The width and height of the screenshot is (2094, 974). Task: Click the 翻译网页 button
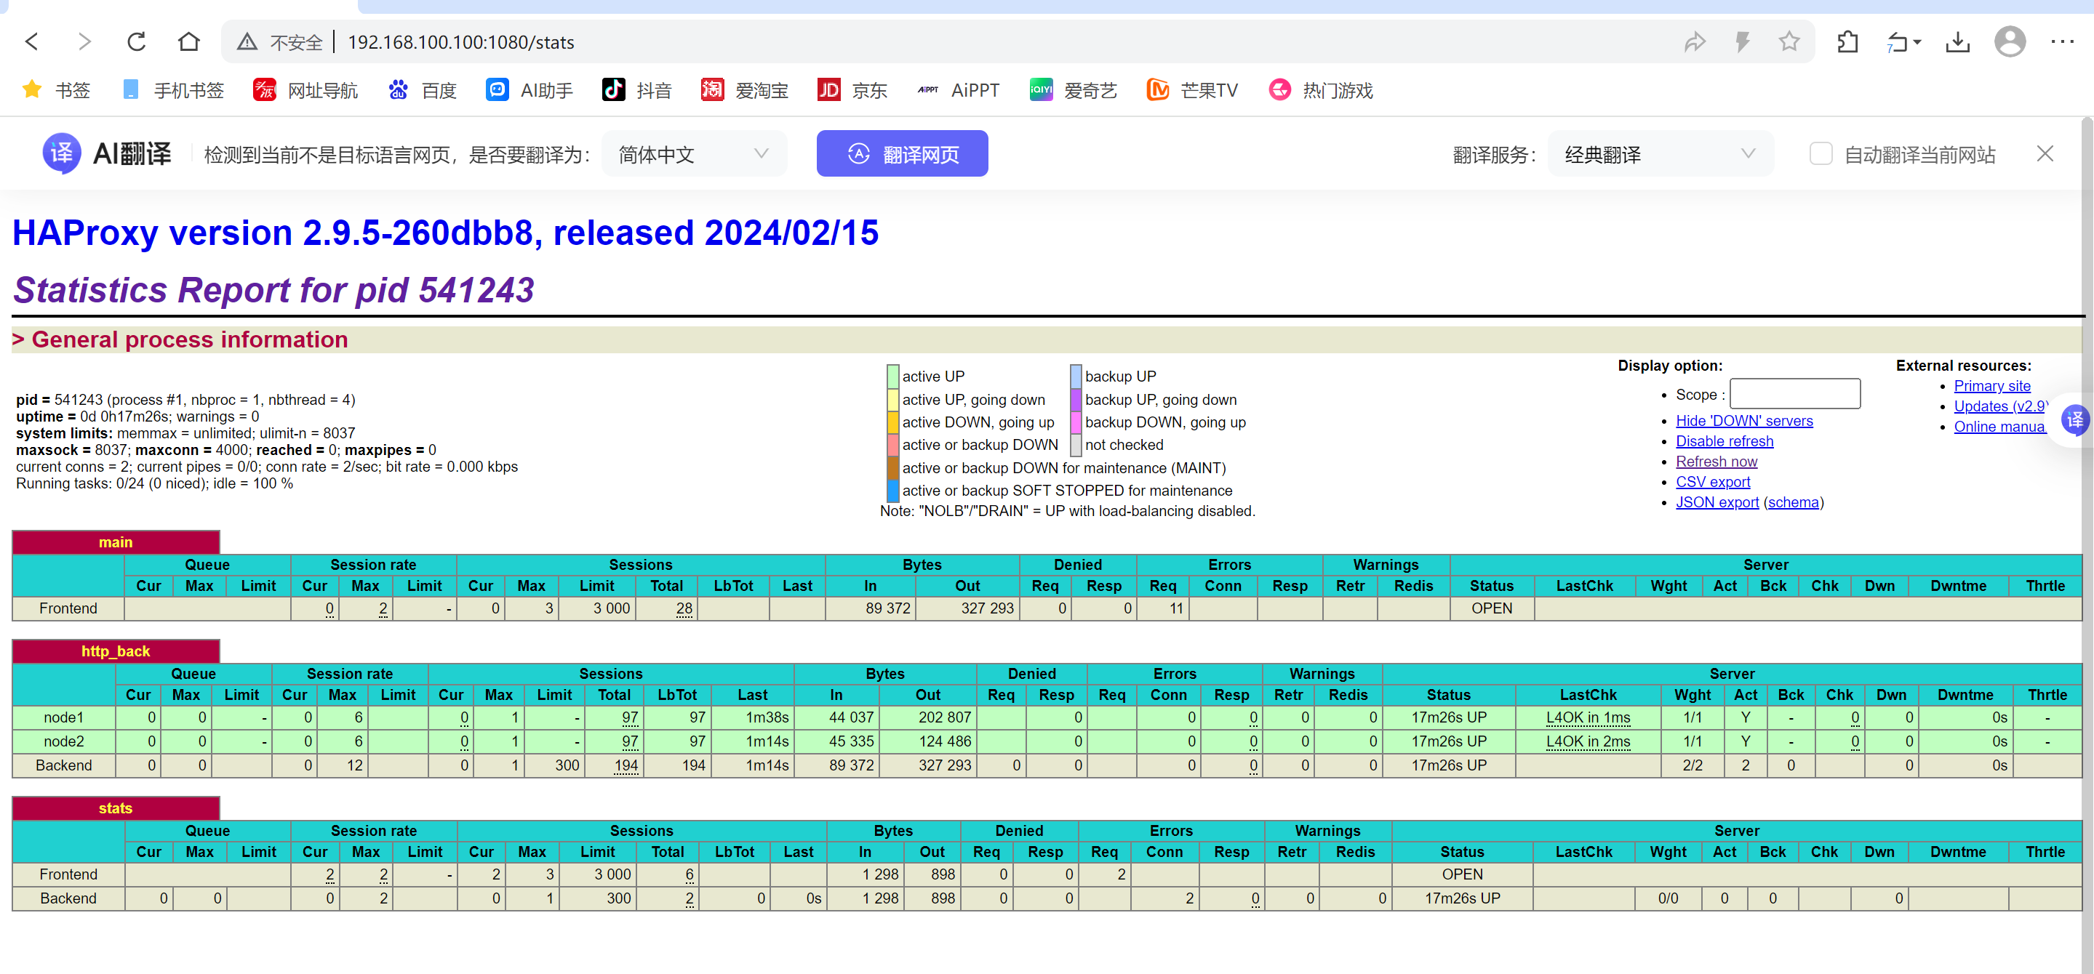pos(903,153)
